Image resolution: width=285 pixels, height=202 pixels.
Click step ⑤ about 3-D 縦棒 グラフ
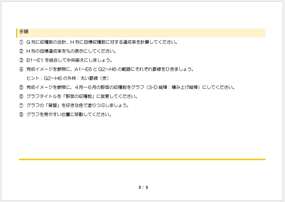tap(127, 87)
